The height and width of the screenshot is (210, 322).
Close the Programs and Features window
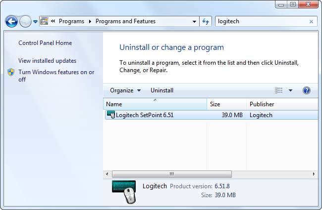309,4
